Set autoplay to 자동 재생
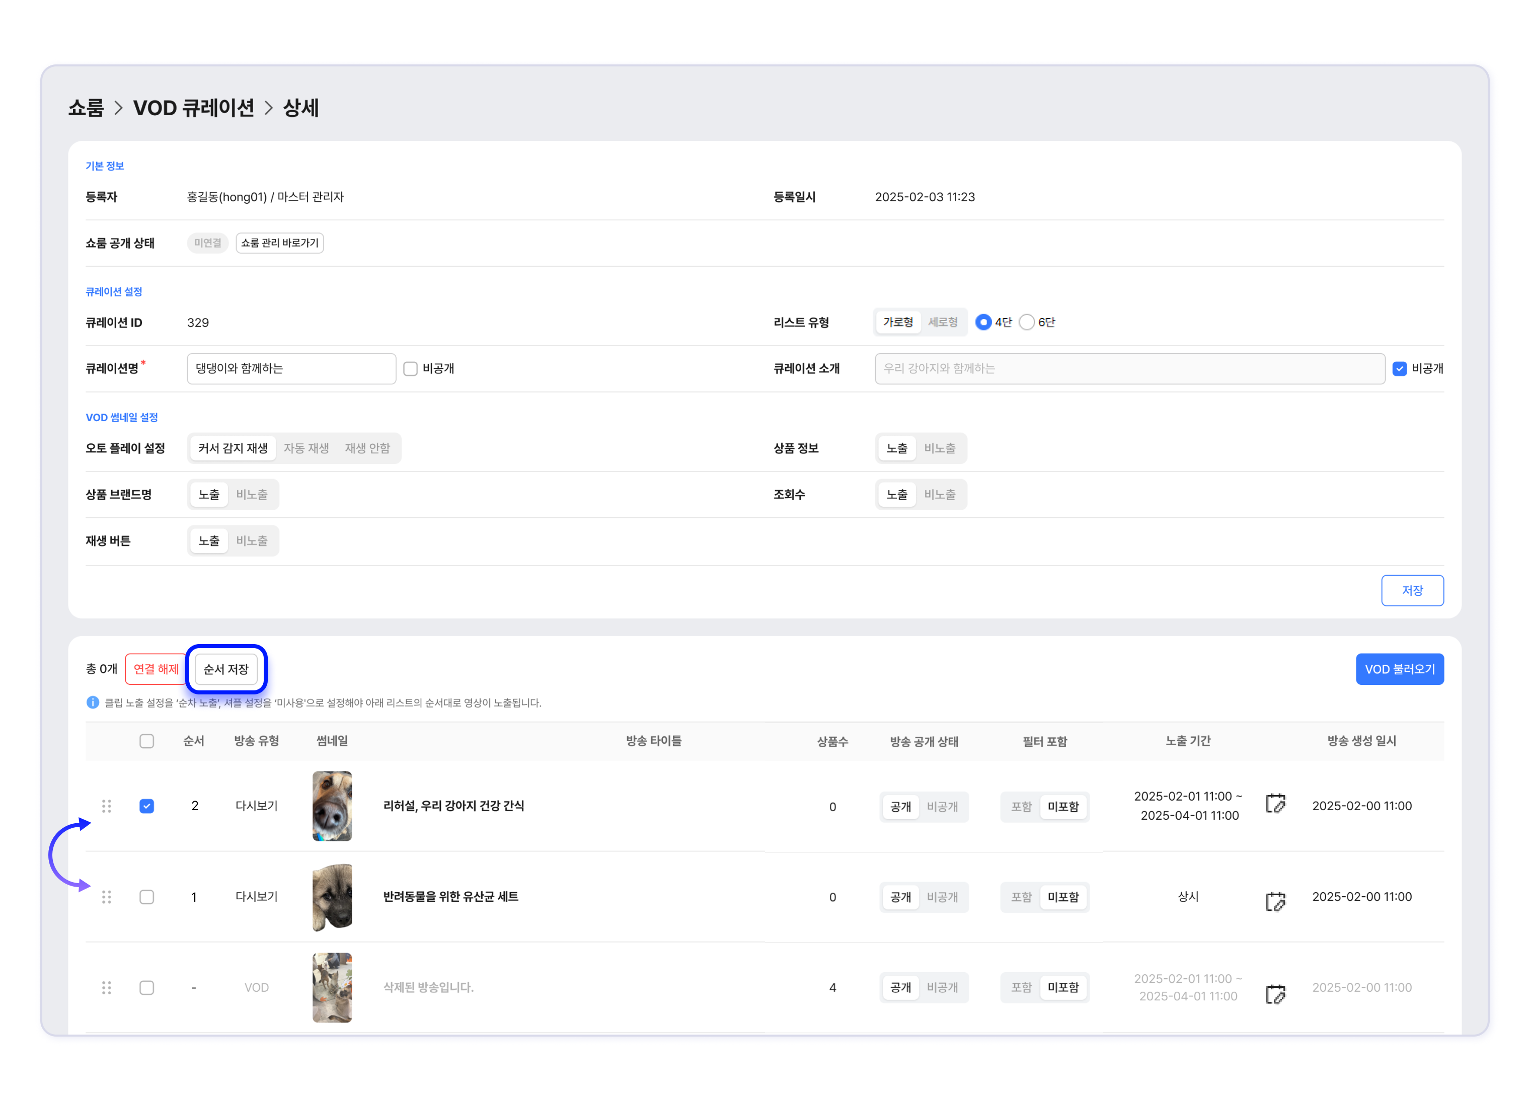This screenshot has width=1530, height=1101. [307, 449]
